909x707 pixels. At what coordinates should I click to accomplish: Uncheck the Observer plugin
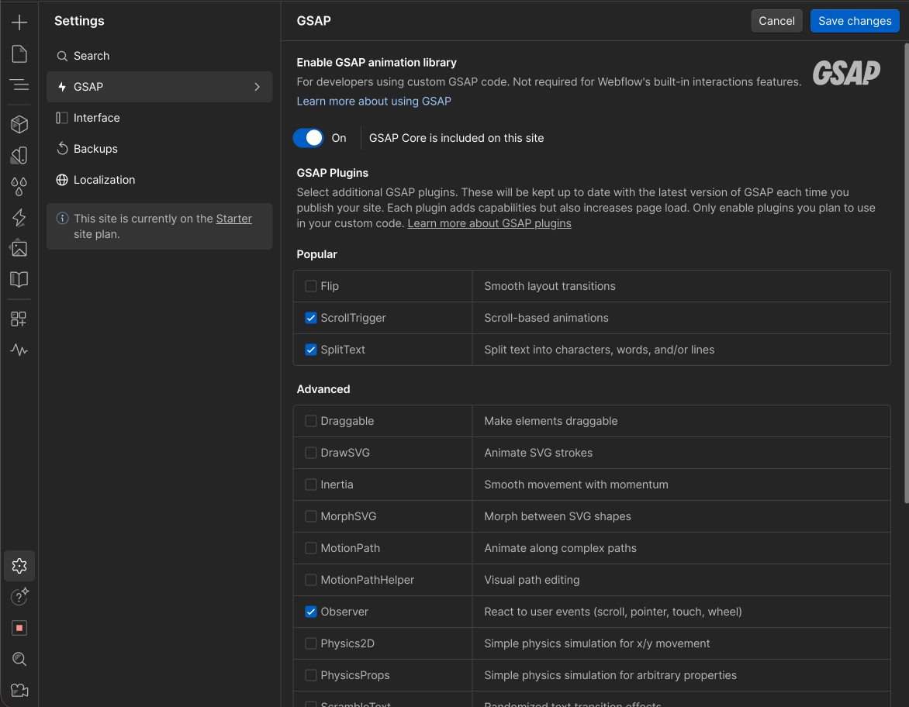pos(311,612)
